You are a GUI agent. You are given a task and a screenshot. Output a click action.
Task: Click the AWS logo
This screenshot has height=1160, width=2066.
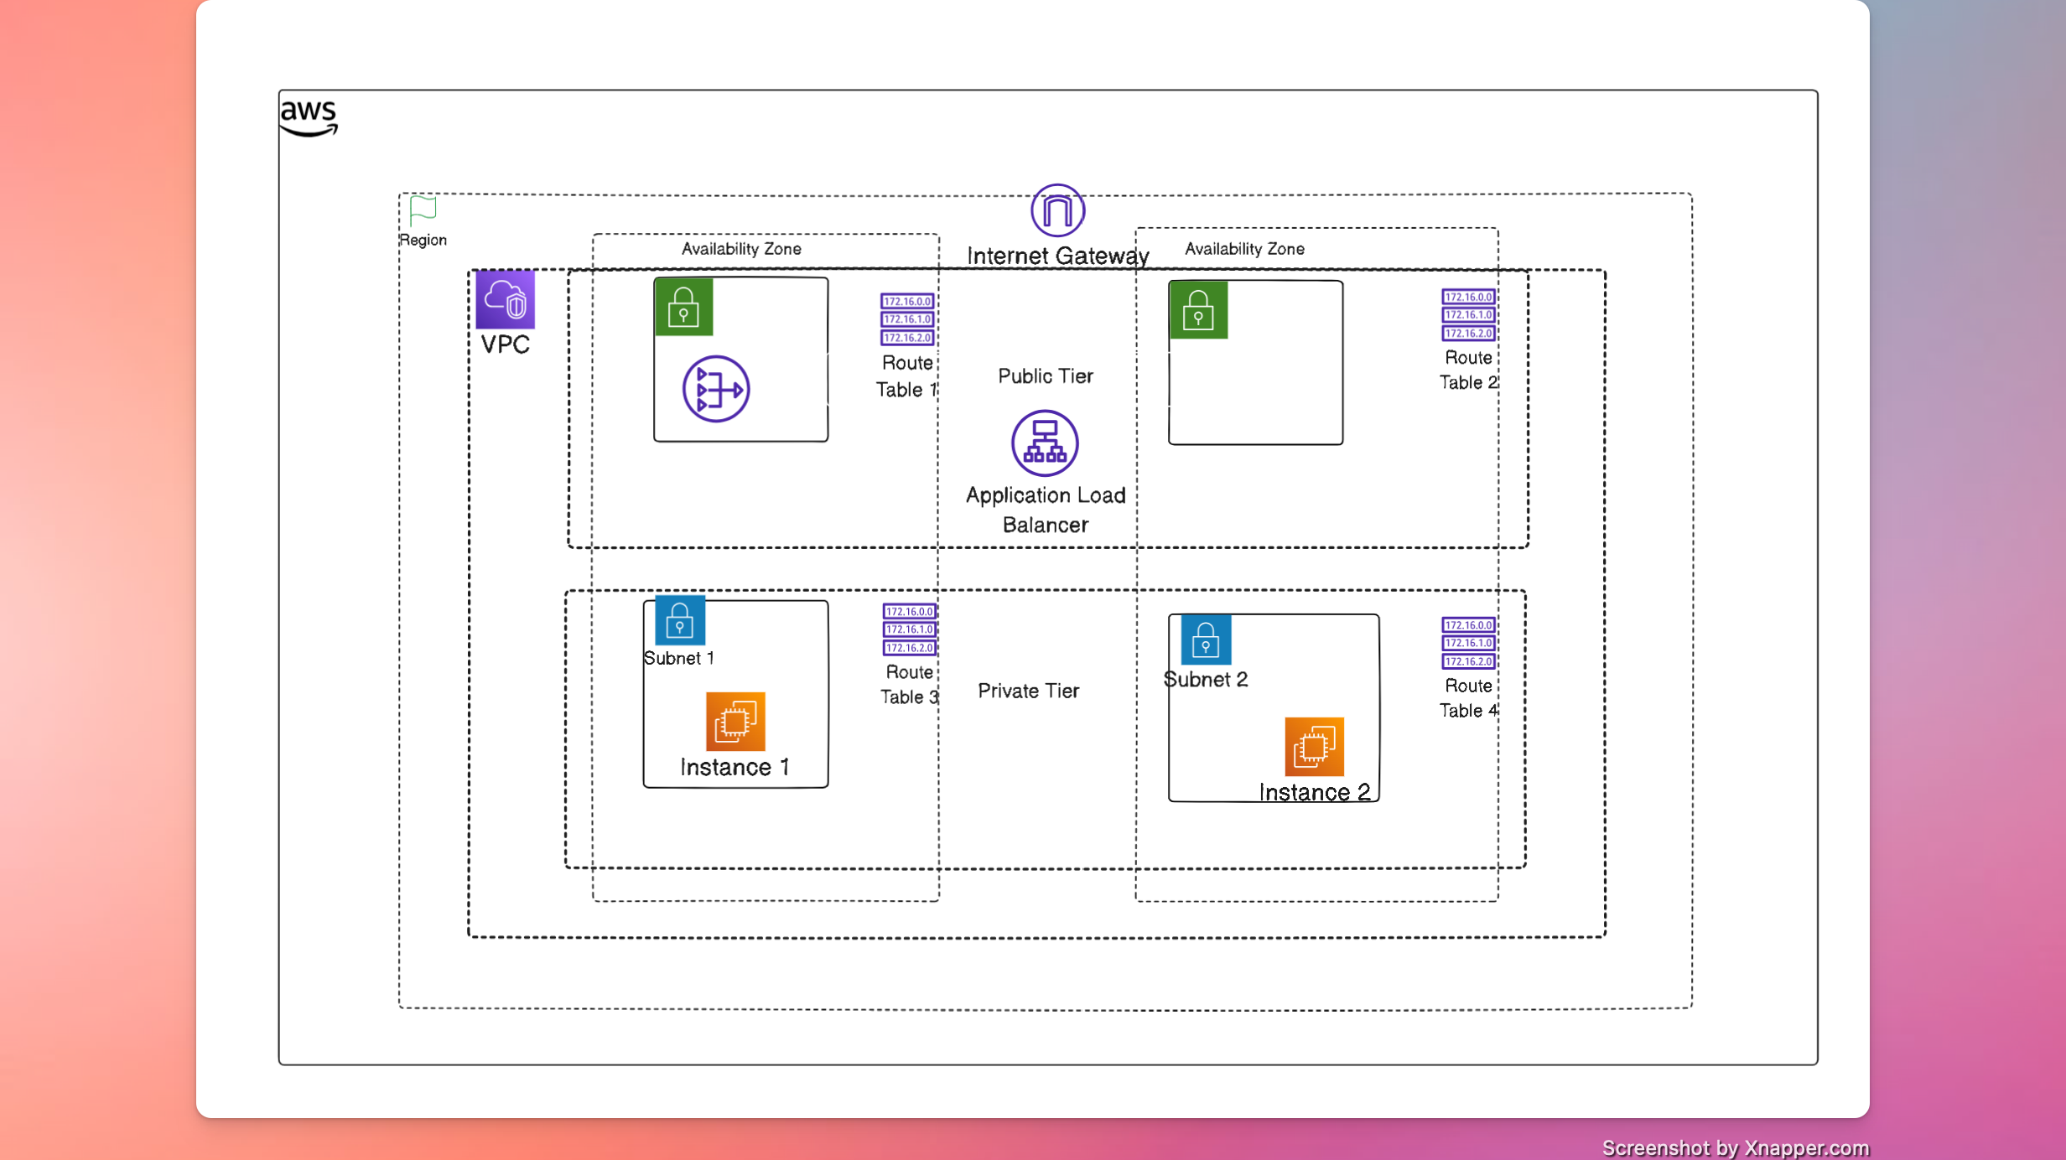(x=309, y=118)
